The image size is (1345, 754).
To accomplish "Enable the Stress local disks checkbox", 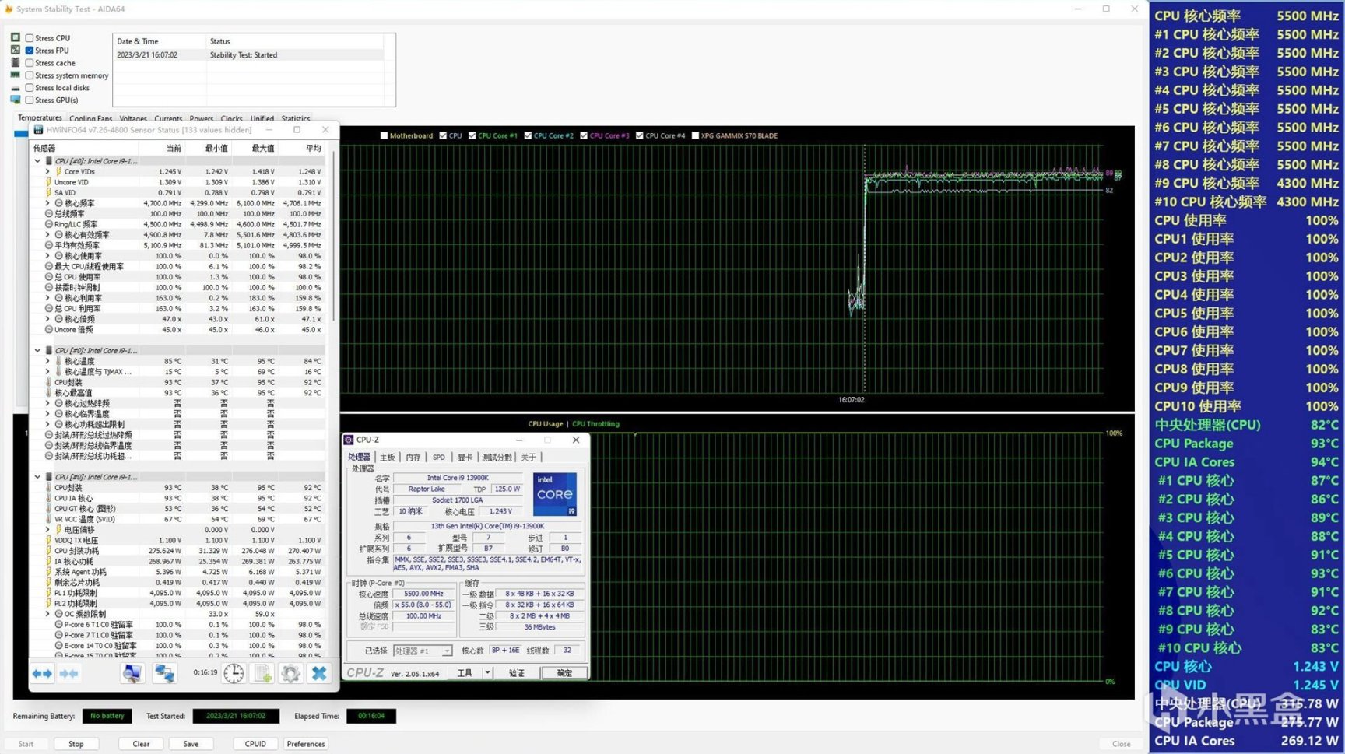I will (30, 87).
